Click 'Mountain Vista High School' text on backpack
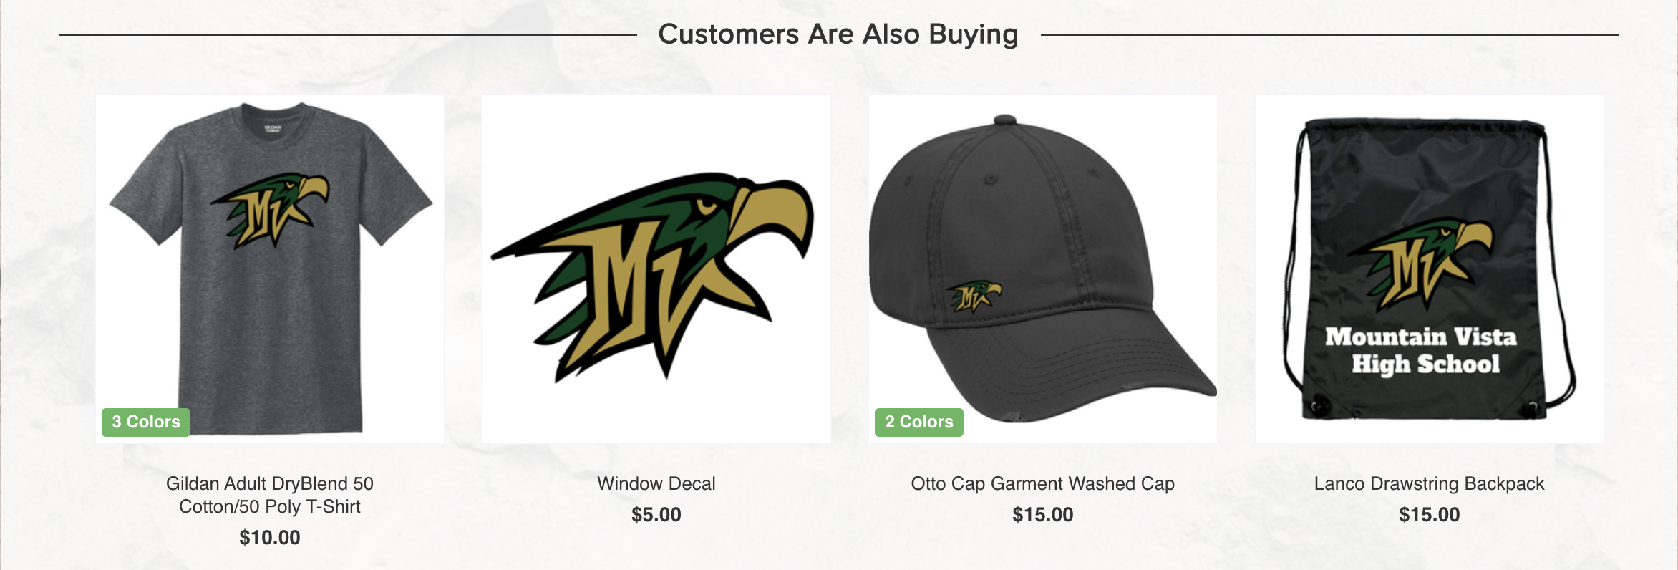Viewport: 1678px width, 570px height. (x=1422, y=350)
